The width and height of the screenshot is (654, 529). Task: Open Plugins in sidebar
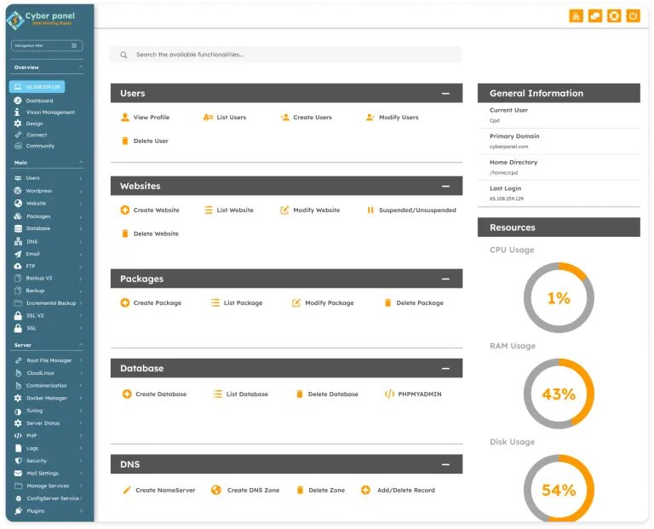click(48, 511)
